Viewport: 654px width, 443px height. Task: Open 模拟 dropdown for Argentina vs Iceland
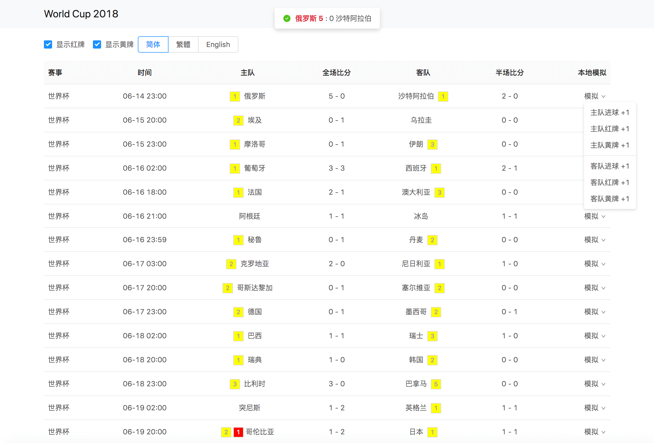coord(594,216)
